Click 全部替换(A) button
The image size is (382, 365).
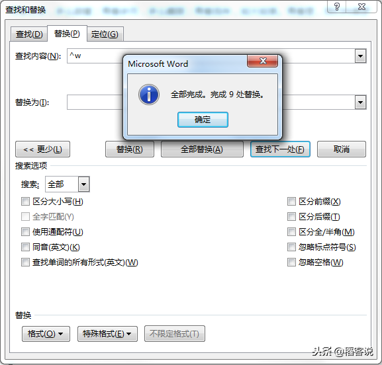coord(202,149)
